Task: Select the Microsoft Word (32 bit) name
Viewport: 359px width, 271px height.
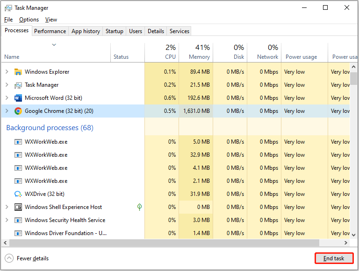Action: point(53,98)
